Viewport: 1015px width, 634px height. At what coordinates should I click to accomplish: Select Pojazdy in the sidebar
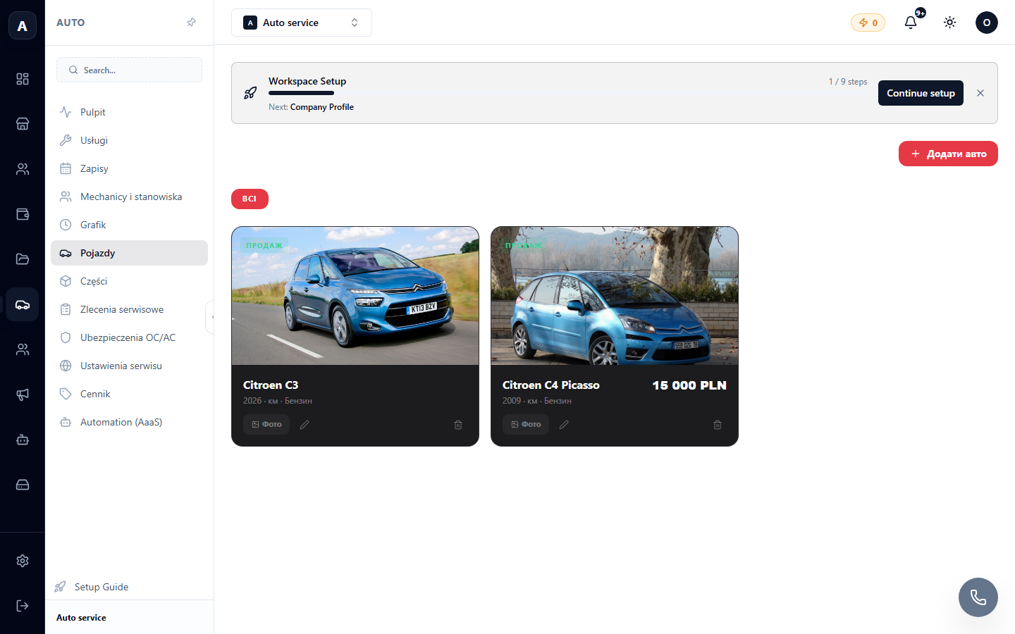[129, 253]
